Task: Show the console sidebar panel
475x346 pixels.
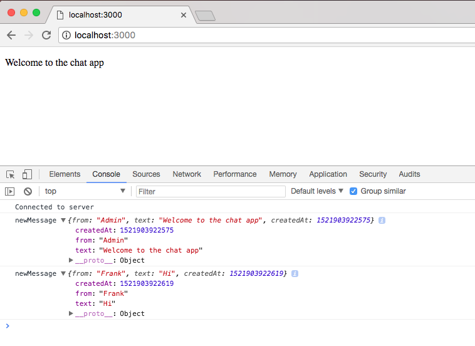Action: [x=10, y=191]
